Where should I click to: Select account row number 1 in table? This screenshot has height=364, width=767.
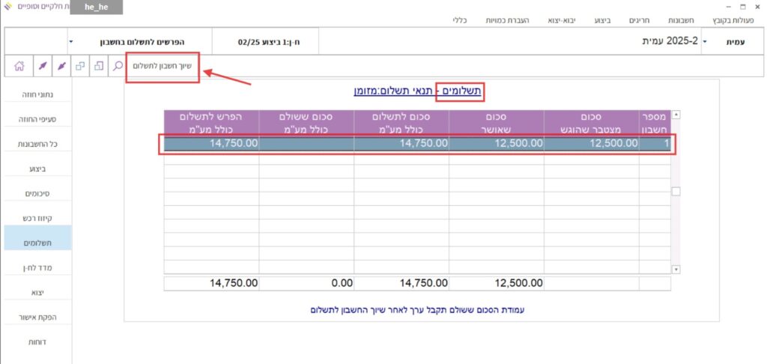(416, 143)
